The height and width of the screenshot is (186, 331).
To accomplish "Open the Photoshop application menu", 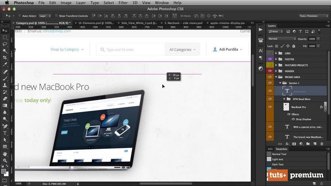I will coord(24,3).
